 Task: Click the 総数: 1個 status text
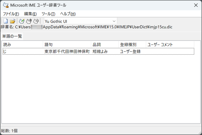9,131
